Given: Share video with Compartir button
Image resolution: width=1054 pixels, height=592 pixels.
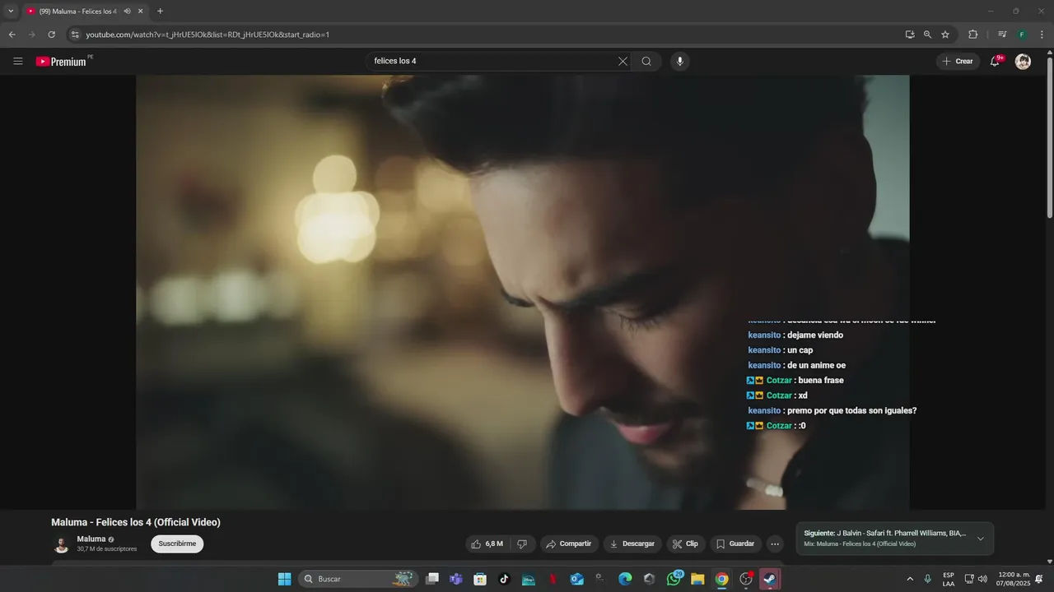Looking at the screenshot, I should tap(568, 543).
